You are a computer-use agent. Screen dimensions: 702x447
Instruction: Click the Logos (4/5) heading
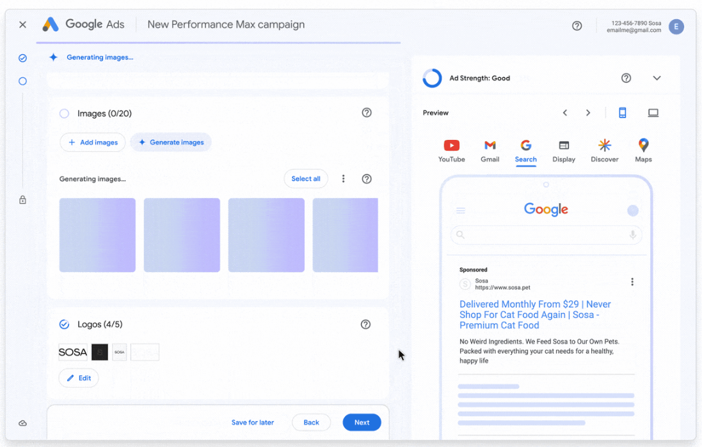pyautogui.click(x=100, y=324)
